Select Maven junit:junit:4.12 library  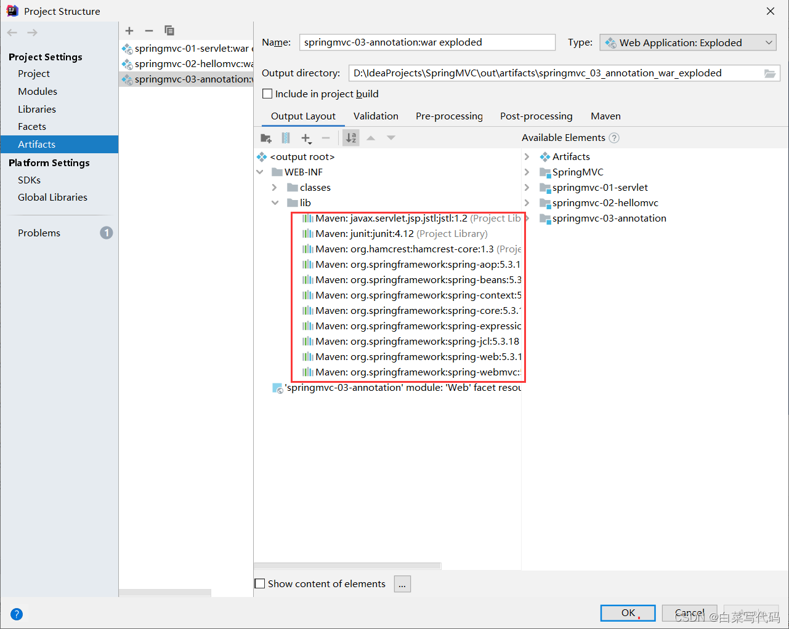coord(395,234)
